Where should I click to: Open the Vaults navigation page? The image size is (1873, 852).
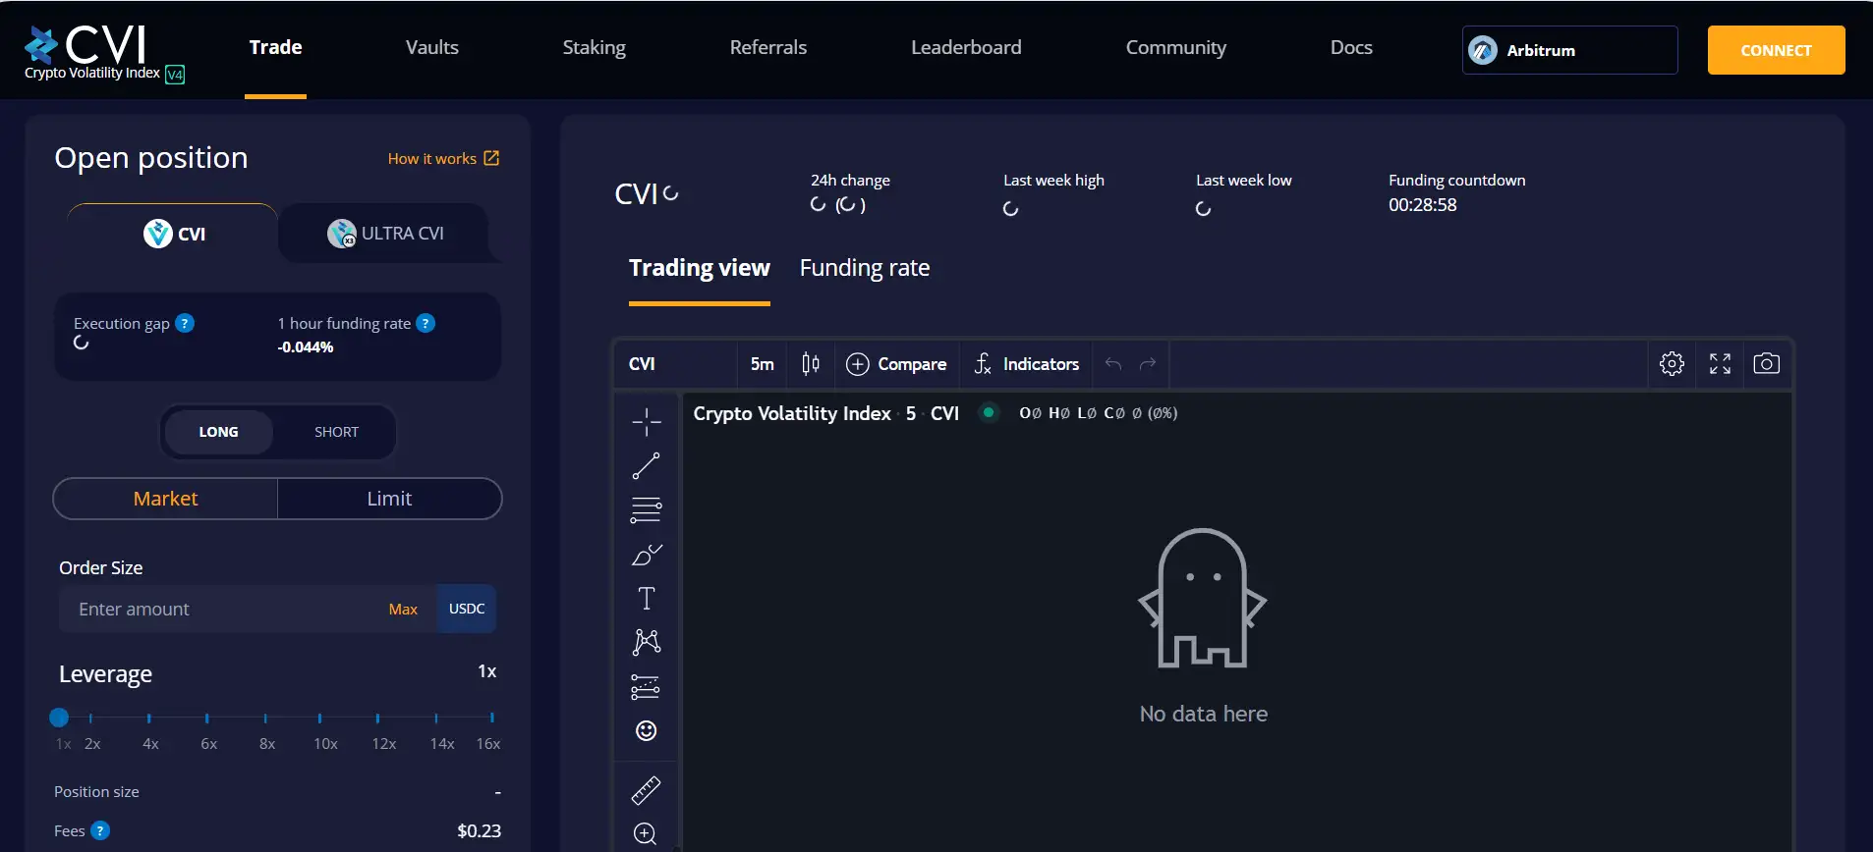(431, 47)
